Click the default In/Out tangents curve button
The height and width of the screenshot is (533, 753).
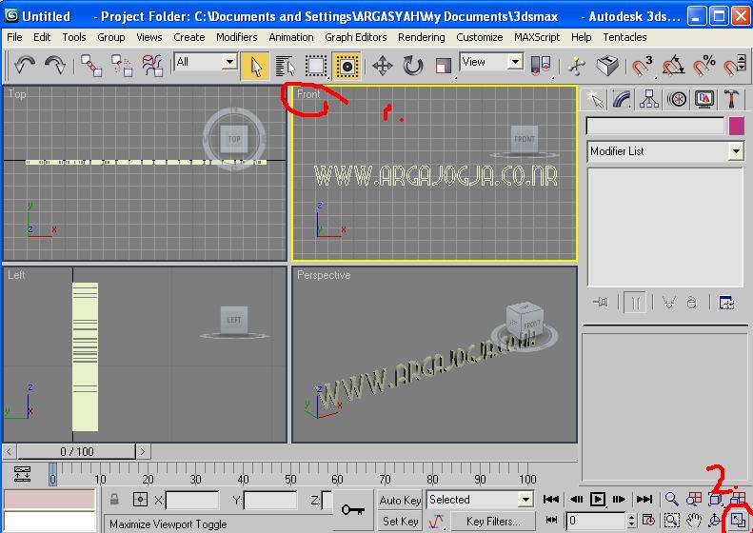436,522
